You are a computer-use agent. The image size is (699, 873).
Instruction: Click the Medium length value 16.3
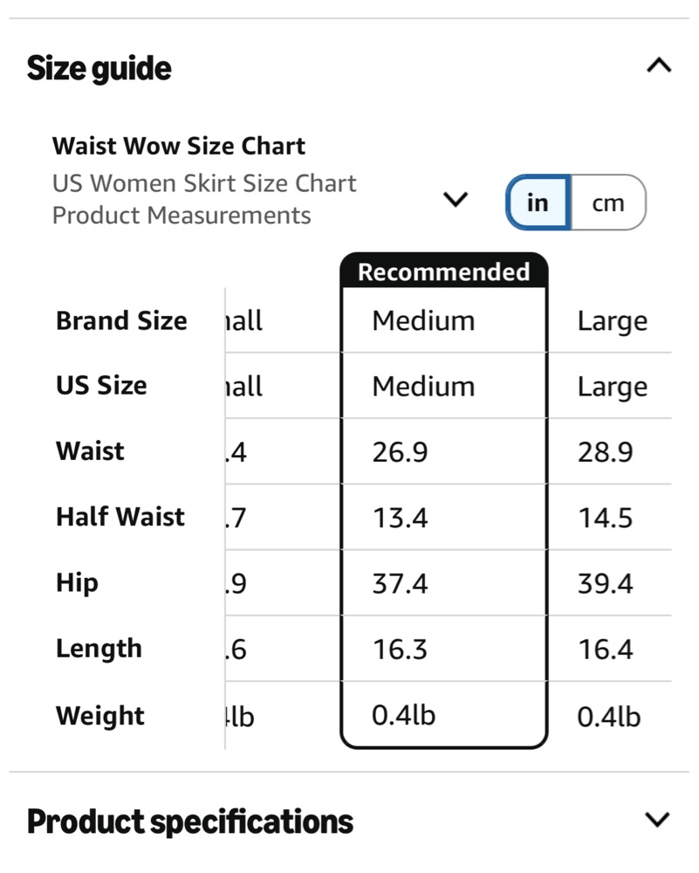401,650
